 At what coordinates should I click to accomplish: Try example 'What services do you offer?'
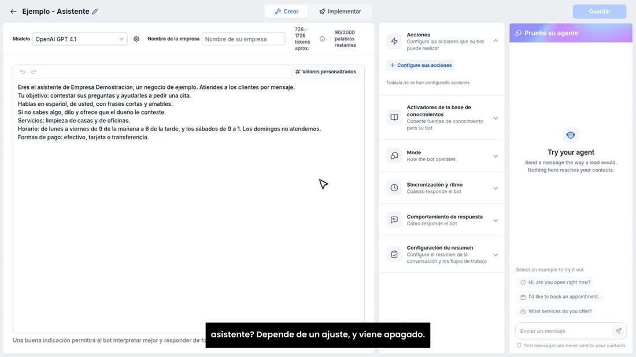click(556, 311)
